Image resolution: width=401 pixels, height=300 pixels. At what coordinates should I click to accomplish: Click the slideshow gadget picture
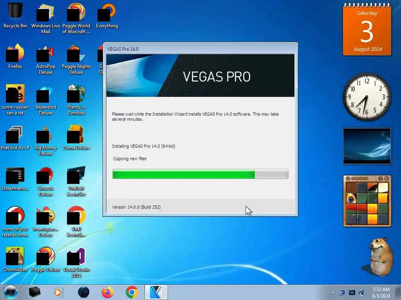(367, 146)
